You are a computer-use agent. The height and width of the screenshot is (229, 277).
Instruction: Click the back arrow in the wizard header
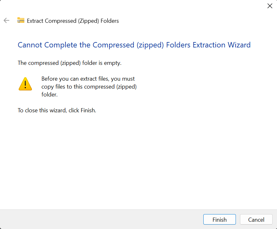pos(6,21)
